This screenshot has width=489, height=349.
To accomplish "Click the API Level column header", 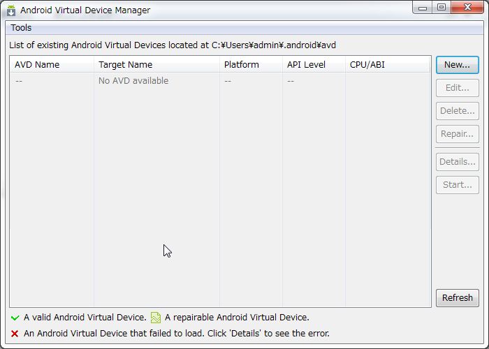I will pyautogui.click(x=314, y=64).
